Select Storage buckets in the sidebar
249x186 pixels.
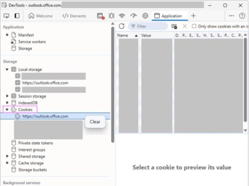[33, 170]
